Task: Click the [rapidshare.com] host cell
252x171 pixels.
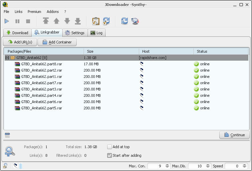Action: pyautogui.click(x=152, y=58)
